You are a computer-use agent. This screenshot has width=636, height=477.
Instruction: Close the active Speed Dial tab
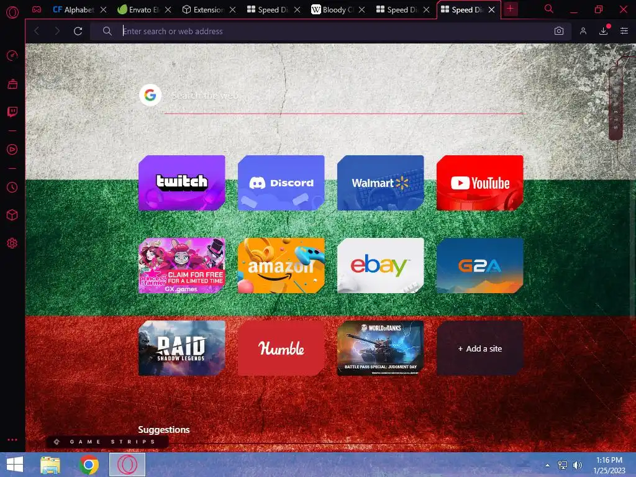pyautogui.click(x=491, y=9)
